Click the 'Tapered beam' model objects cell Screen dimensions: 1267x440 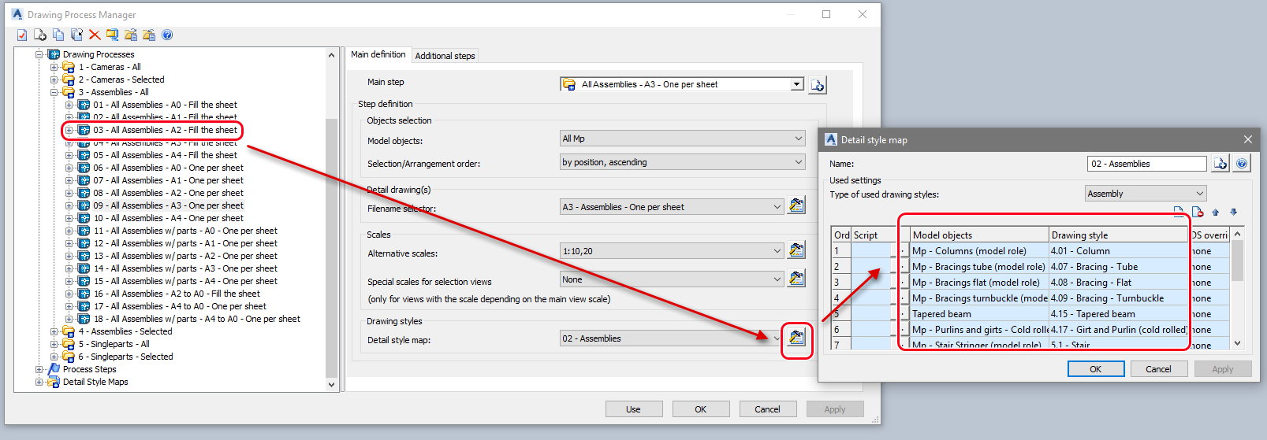(979, 314)
